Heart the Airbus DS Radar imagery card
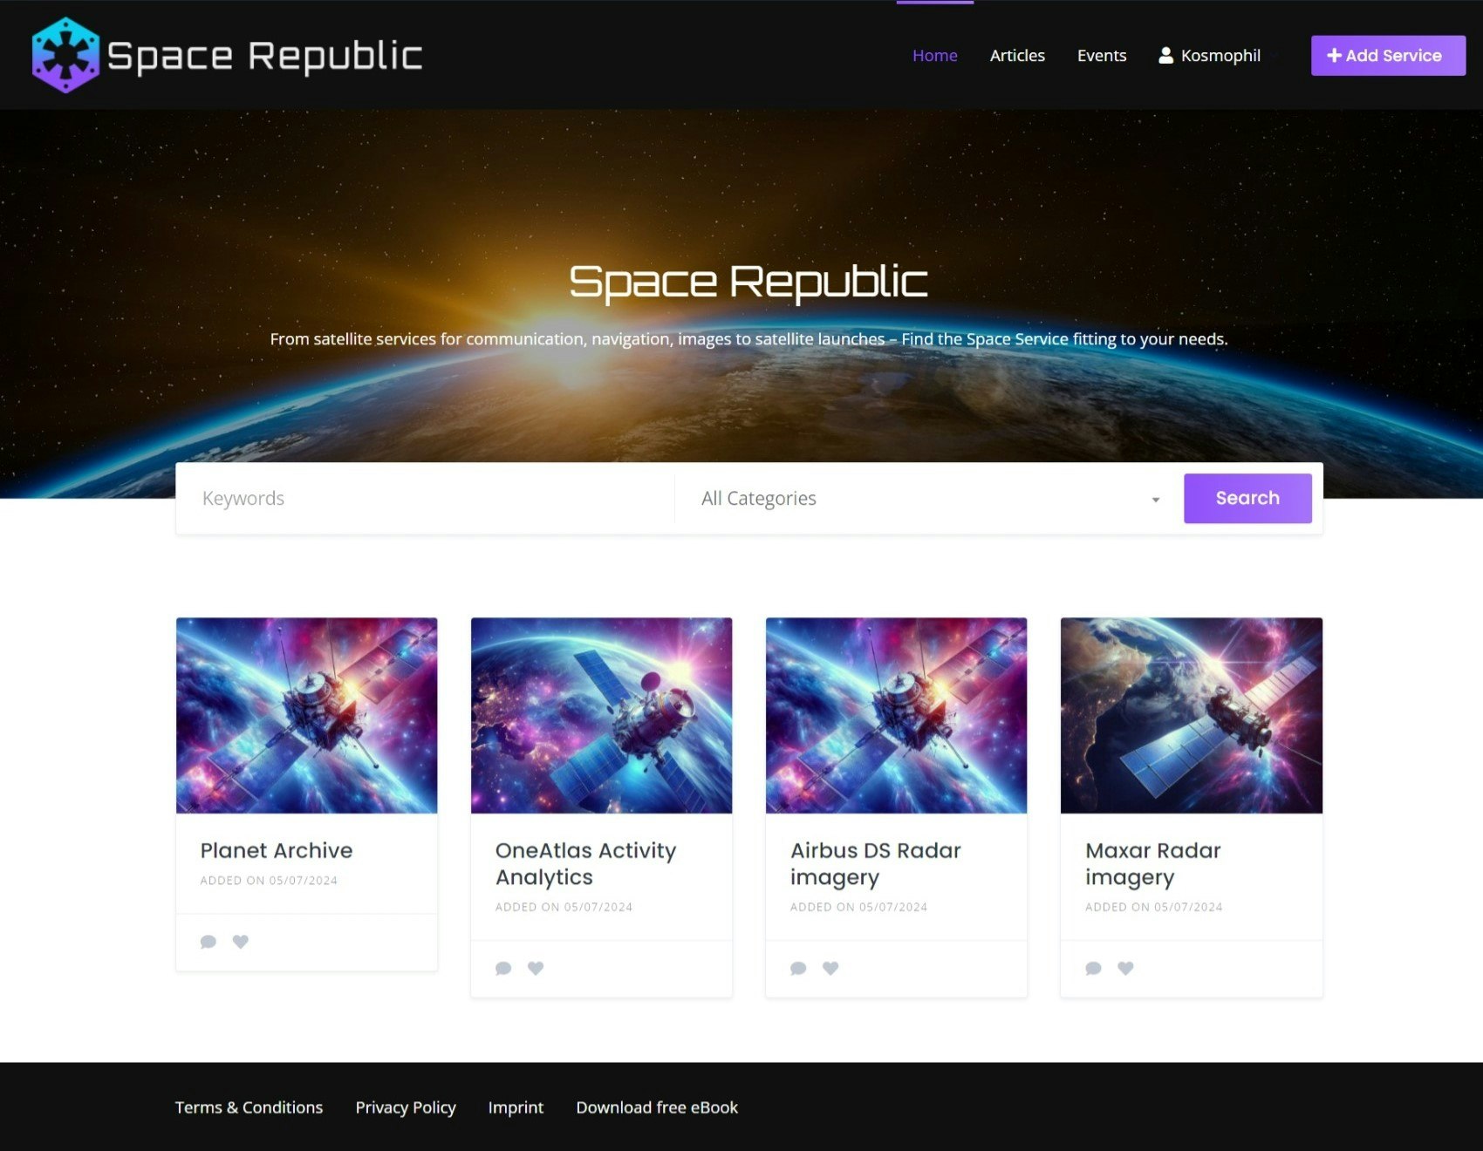This screenshot has height=1151, width=1483. click(x=830, y=968)
